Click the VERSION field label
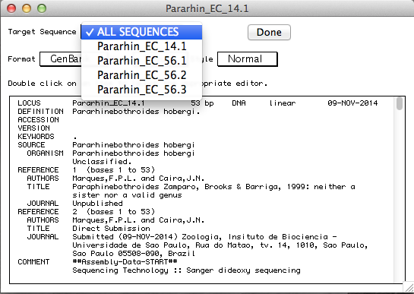The width and height of the screenshot is (414, 294). point(33,128)
